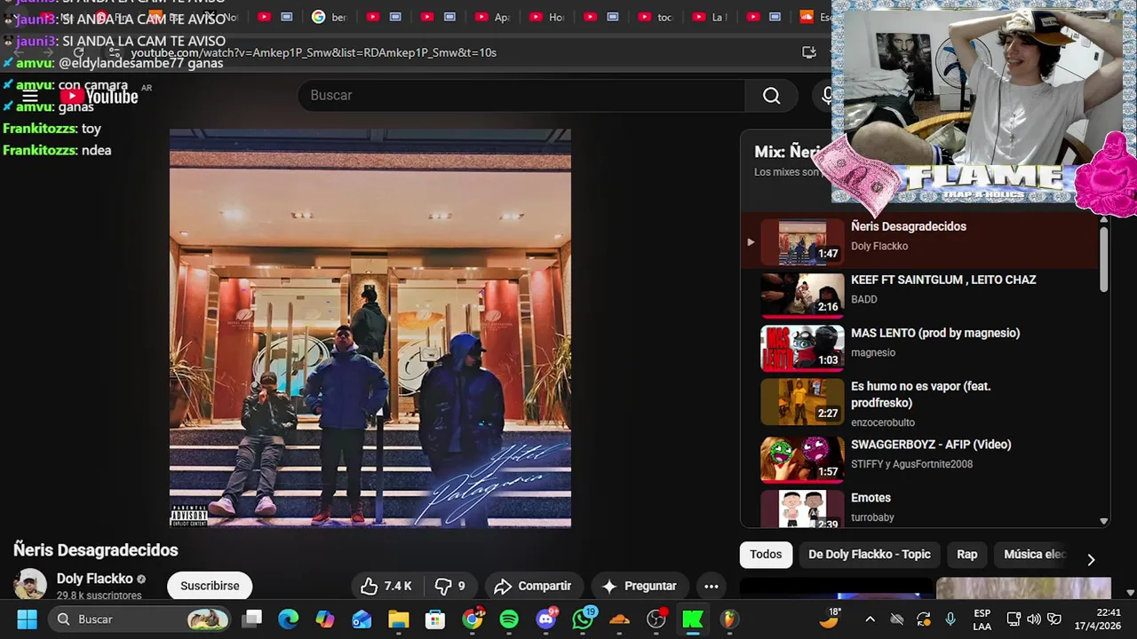Show more filter chips with right chevron

(x=1091, y=559)
